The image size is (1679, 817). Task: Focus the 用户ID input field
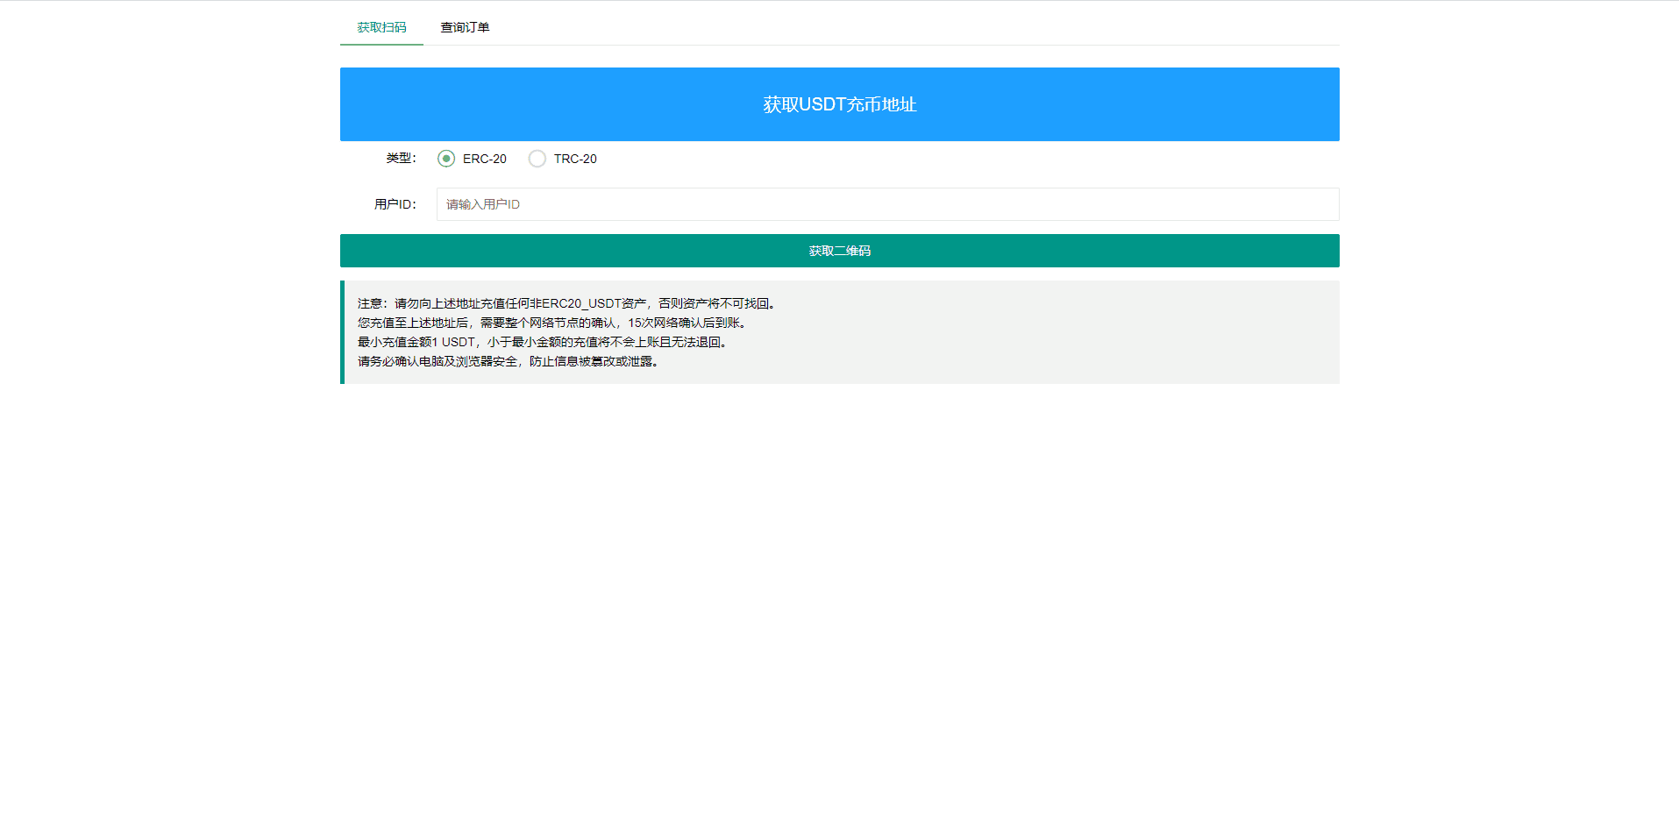coord(887,204)
